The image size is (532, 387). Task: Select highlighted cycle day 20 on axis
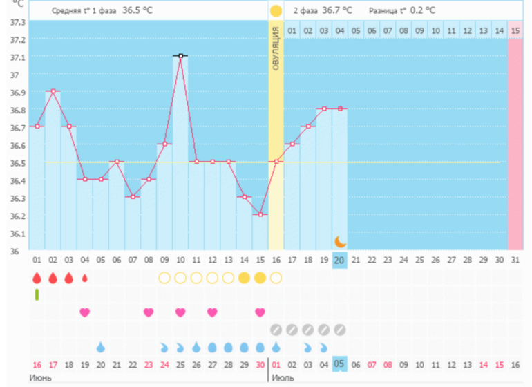pos(339,259)
